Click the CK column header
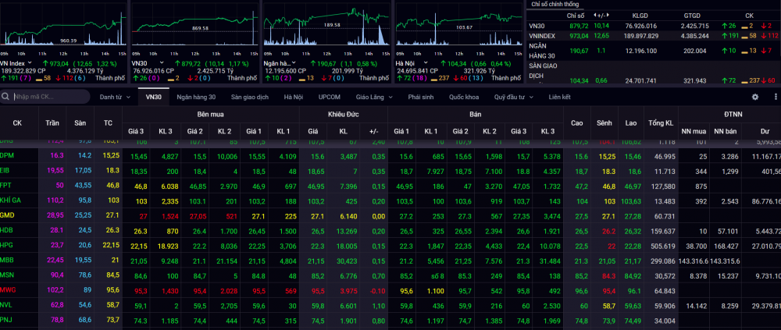The image size is (781, 330). point(17,123)
